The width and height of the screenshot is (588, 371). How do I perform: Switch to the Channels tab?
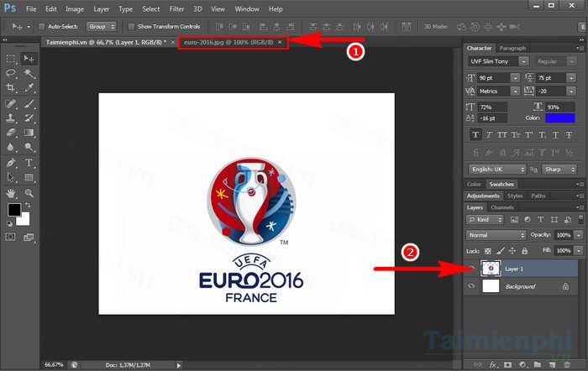(502, 207)
